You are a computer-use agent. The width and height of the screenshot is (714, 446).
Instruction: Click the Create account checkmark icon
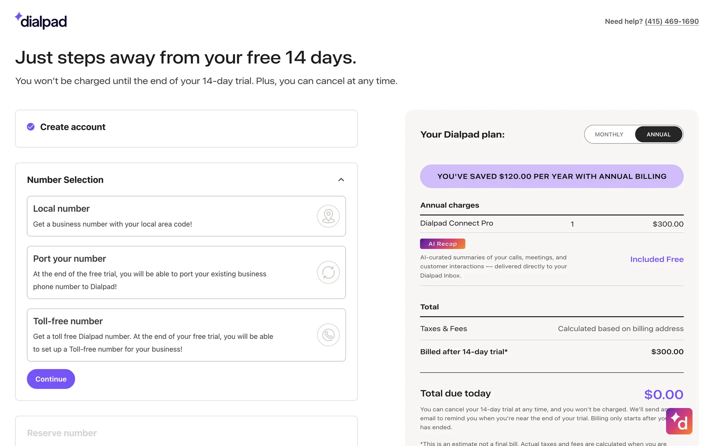pos(31,127)
